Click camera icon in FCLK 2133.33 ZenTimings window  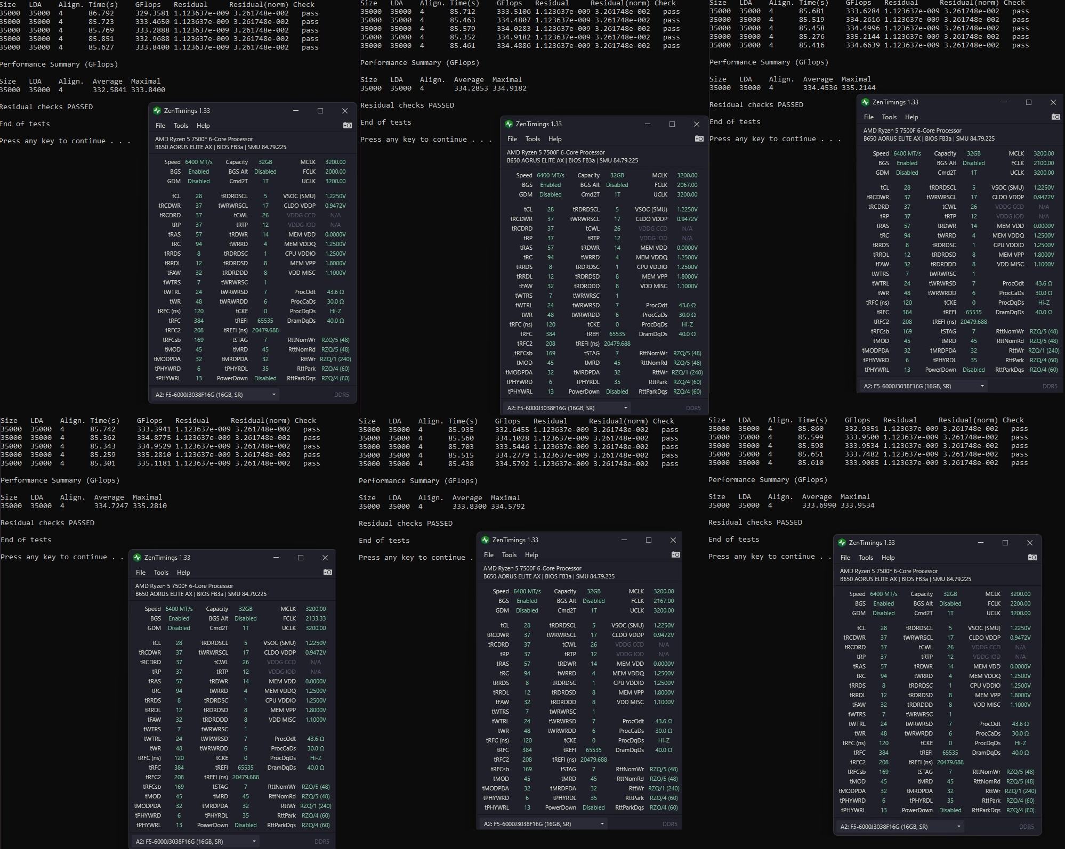coord(328,572)
